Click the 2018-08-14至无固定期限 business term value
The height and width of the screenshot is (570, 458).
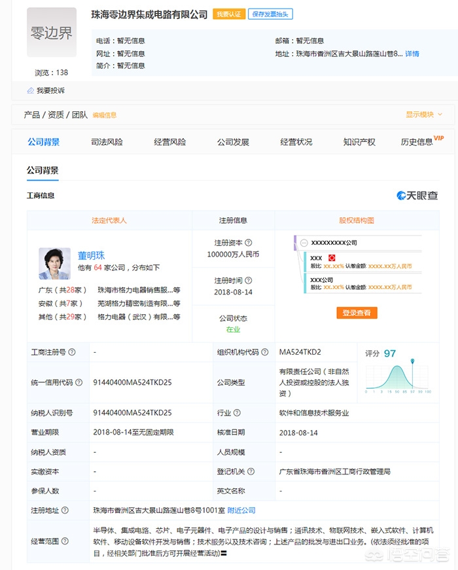click(133, 432)
